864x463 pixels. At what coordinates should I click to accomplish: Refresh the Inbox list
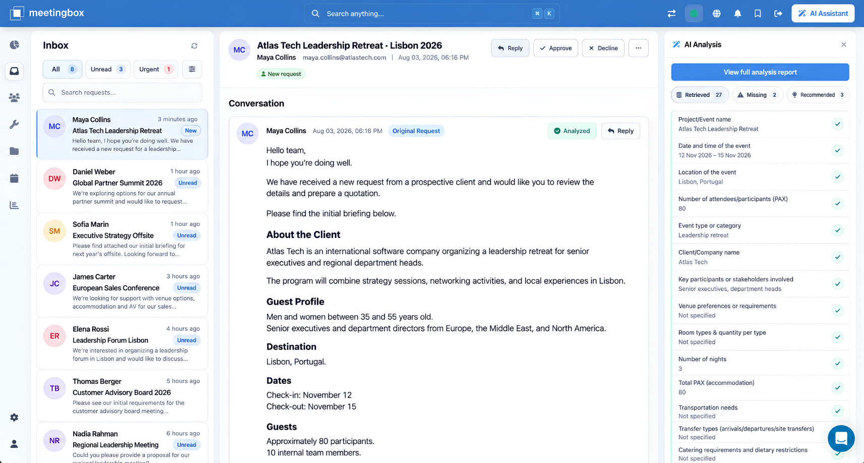(194, 46)
